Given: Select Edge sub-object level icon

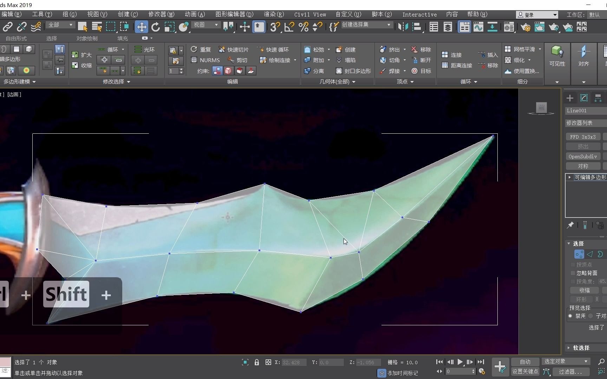Looking at the screenshot, I should click(x=590, y=254).
